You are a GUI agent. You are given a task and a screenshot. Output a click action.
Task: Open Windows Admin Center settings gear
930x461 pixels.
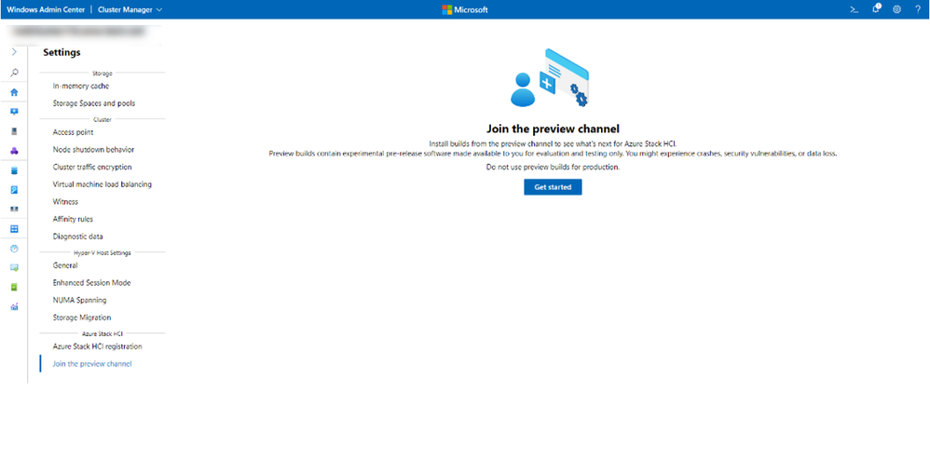(x=896, y=9)
